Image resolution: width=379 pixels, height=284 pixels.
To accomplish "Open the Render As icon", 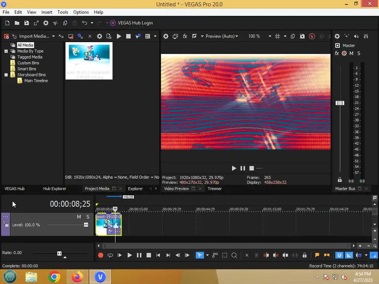I will [x=36, y=23].
